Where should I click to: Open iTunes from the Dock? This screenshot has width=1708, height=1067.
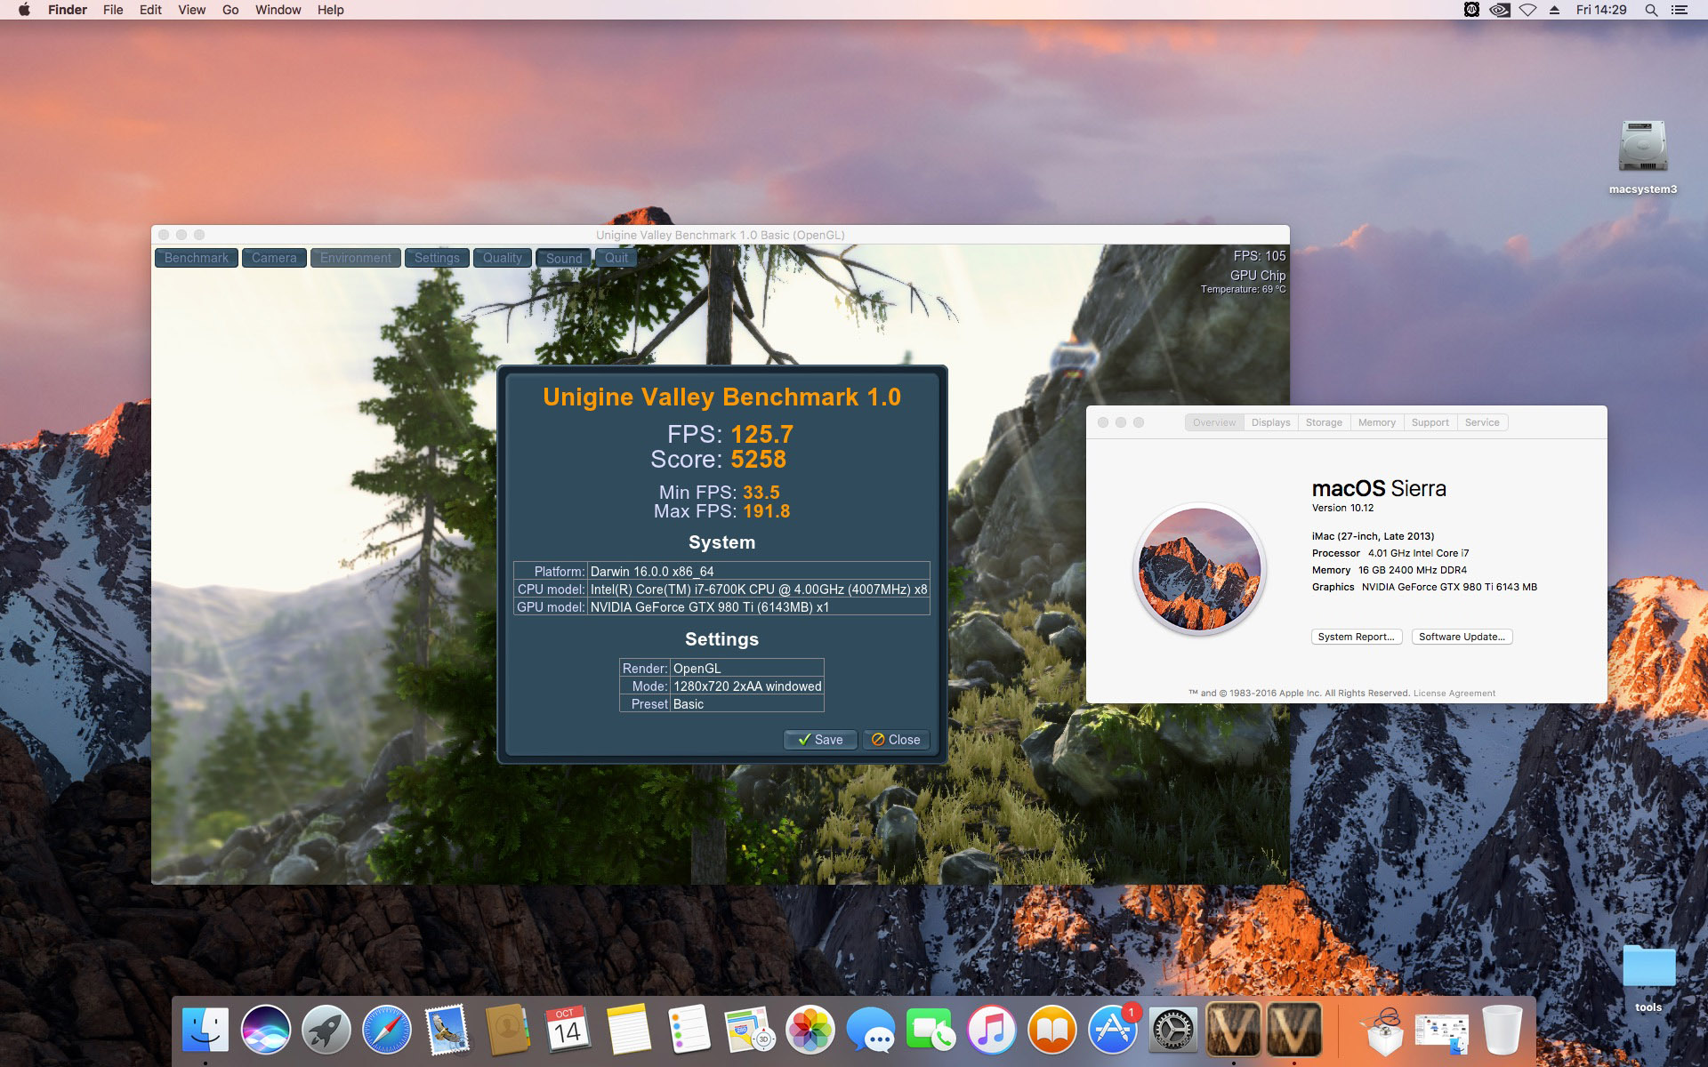(x=991, y=1030)
